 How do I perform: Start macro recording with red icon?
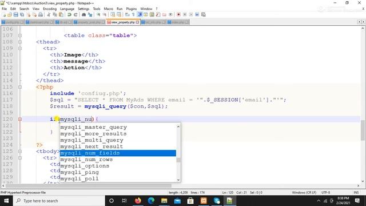click(x=178, y=14)
